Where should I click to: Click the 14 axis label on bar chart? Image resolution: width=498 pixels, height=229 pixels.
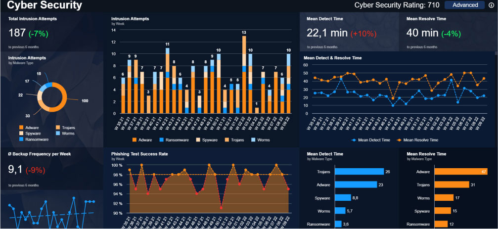[x=114, y=30]
